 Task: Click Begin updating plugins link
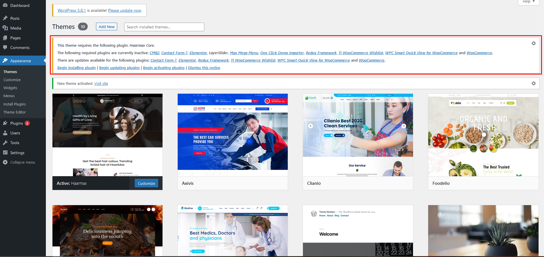click(x=119, y=68)
